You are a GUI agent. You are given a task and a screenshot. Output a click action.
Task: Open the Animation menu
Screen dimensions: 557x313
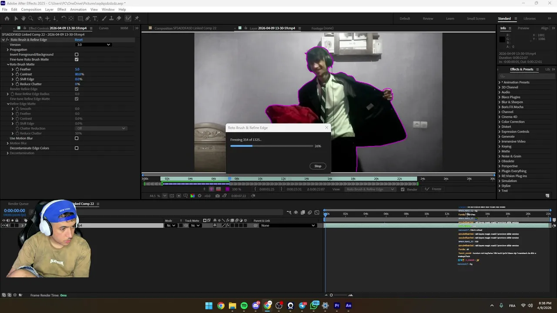coord(78,10)
